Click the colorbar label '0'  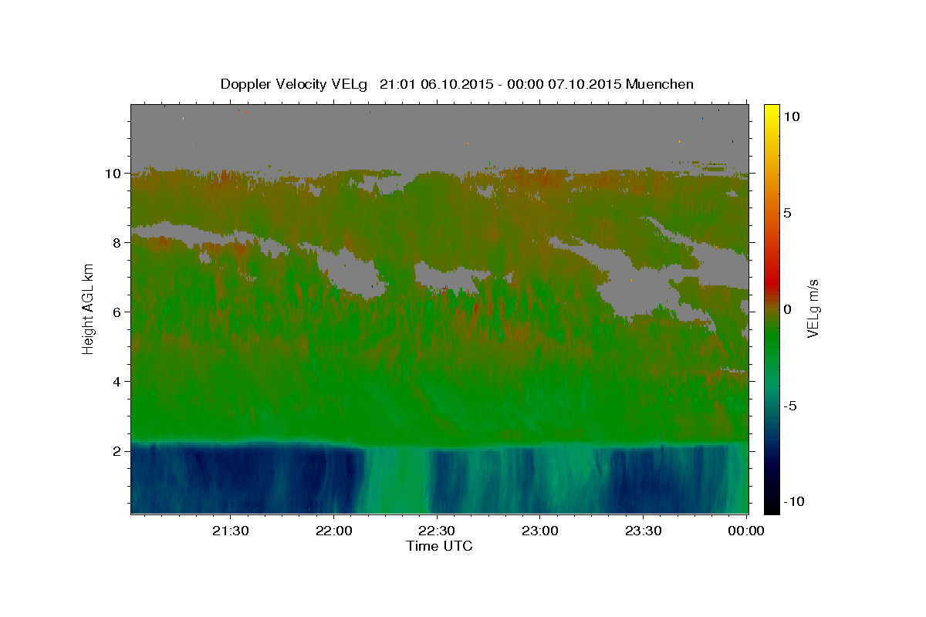(787, 309)
